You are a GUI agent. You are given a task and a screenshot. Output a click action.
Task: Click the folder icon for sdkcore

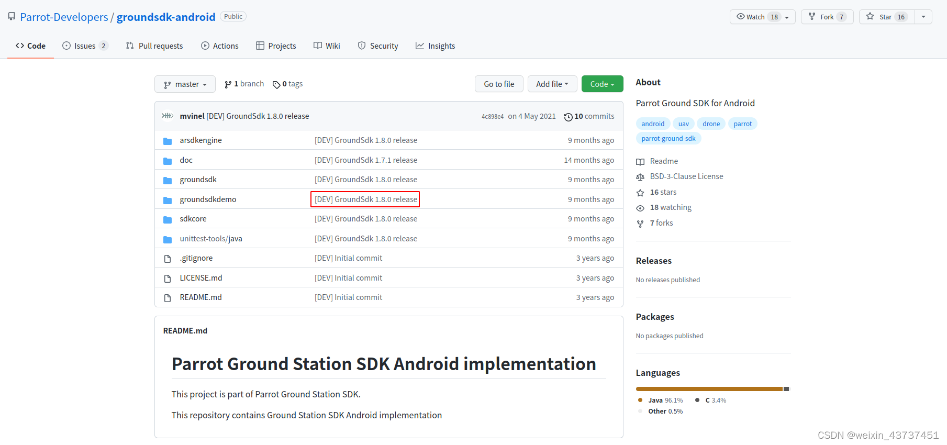click(x=168, y=219)
